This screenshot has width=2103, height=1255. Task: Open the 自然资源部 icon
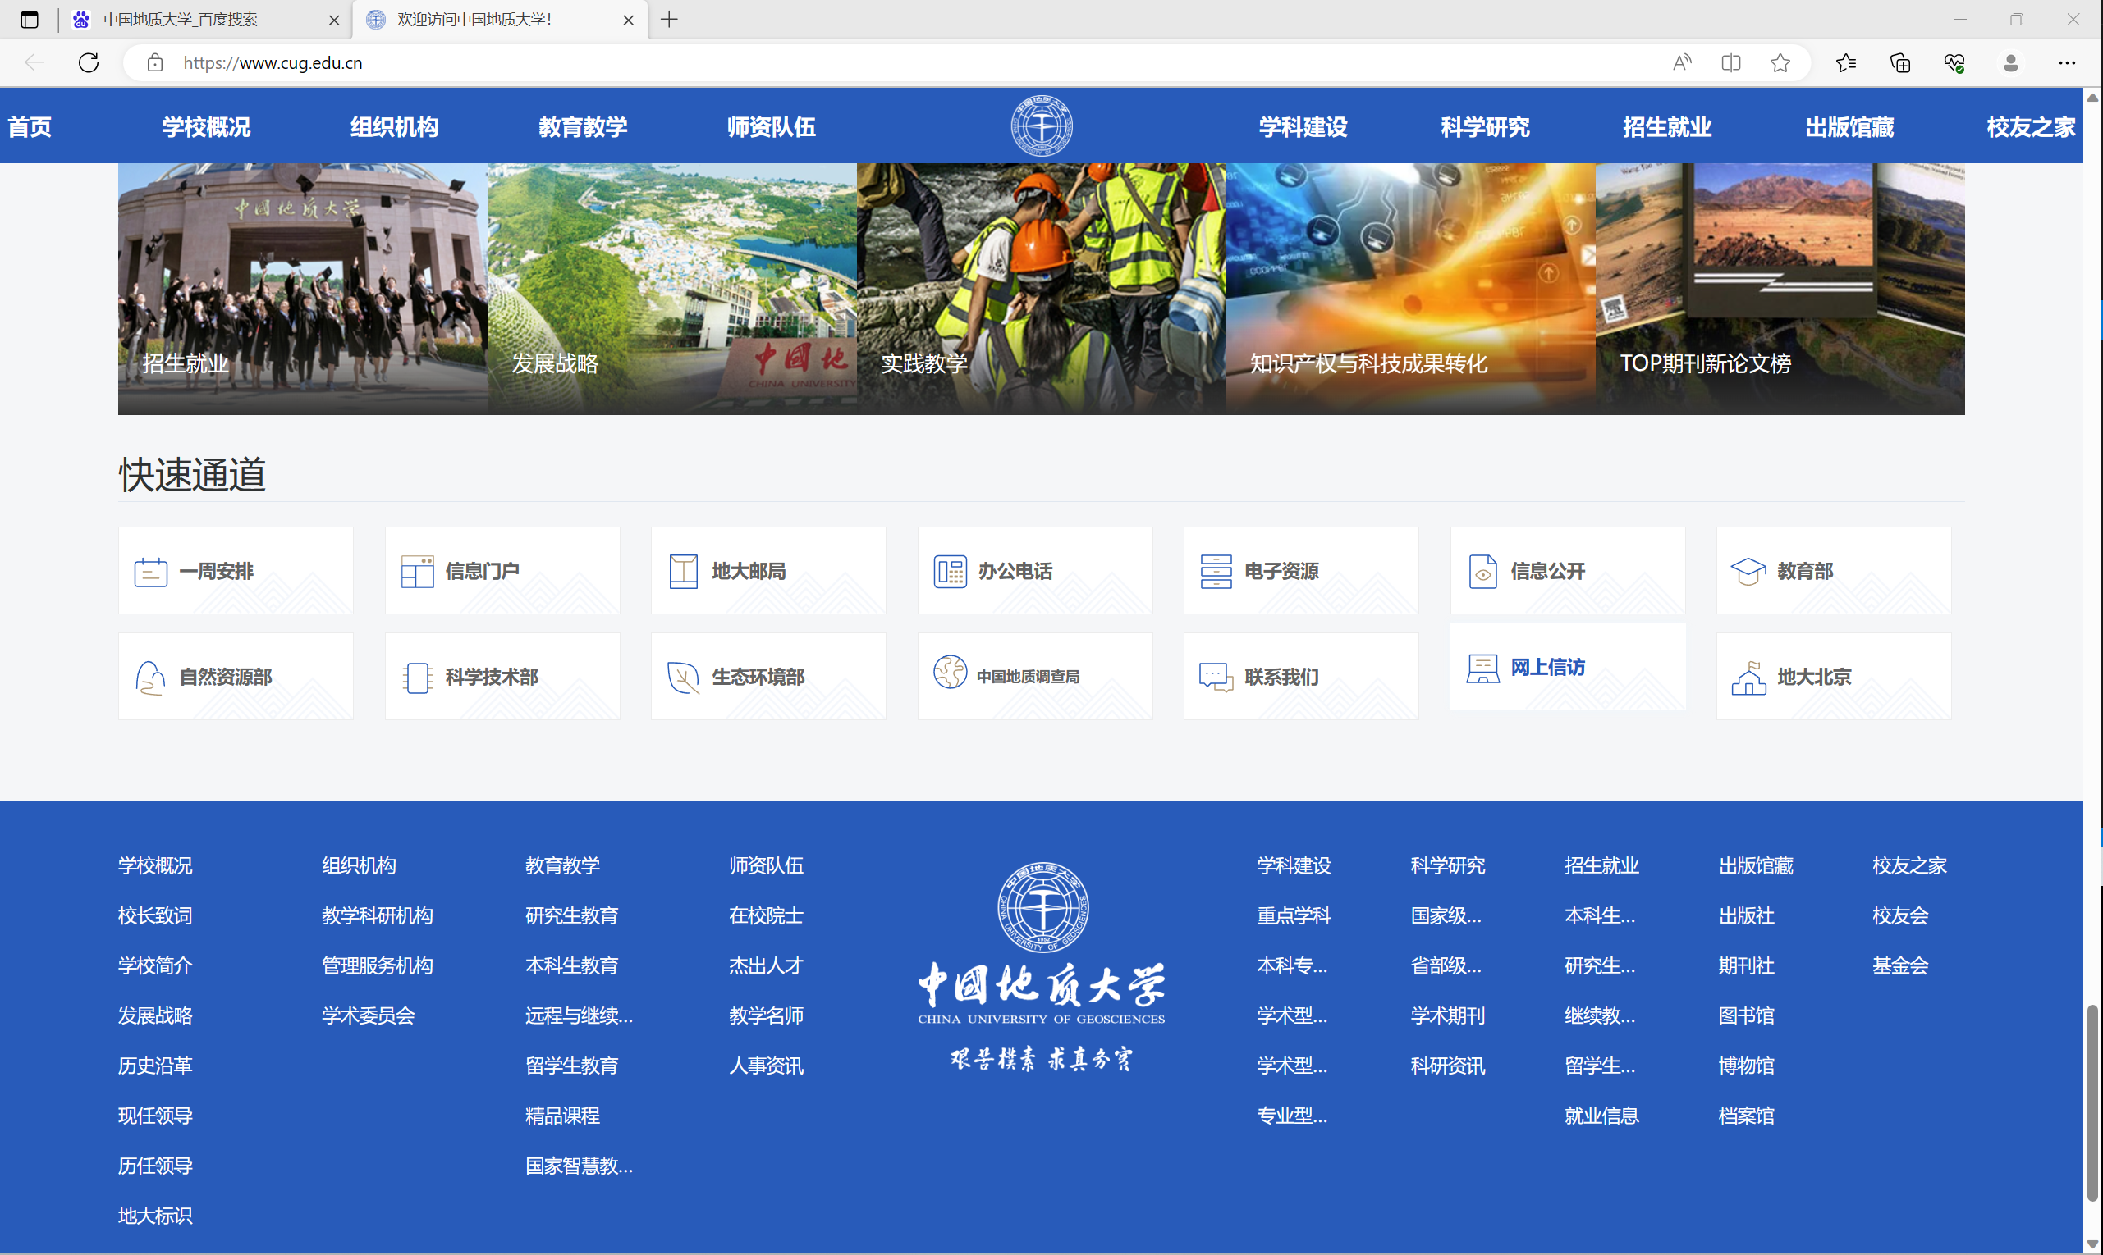[151, 678]
